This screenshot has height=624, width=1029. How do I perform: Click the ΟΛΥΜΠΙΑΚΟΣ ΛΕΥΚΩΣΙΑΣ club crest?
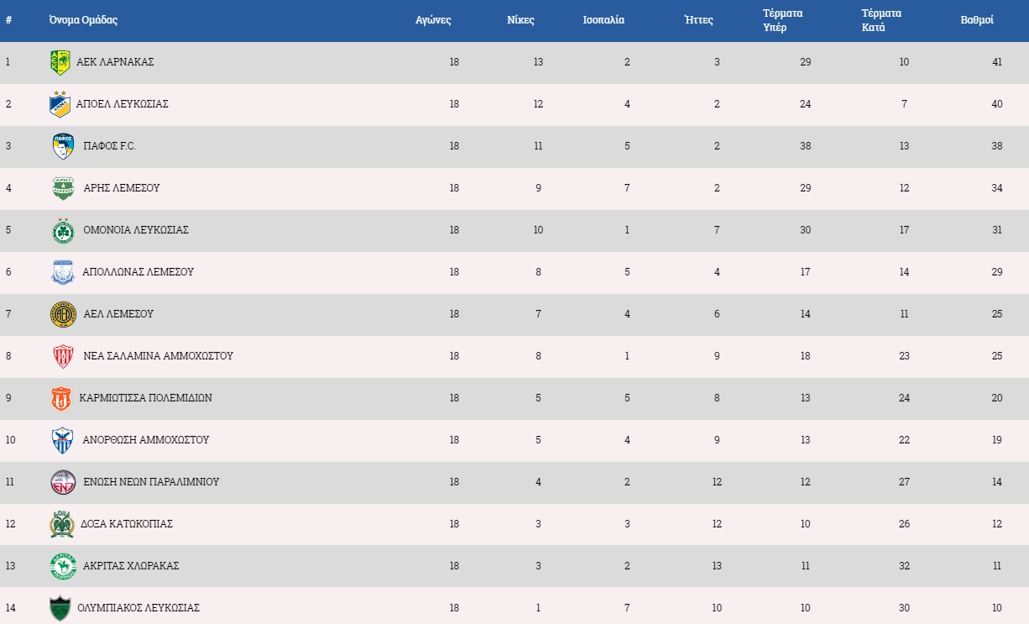60,608
